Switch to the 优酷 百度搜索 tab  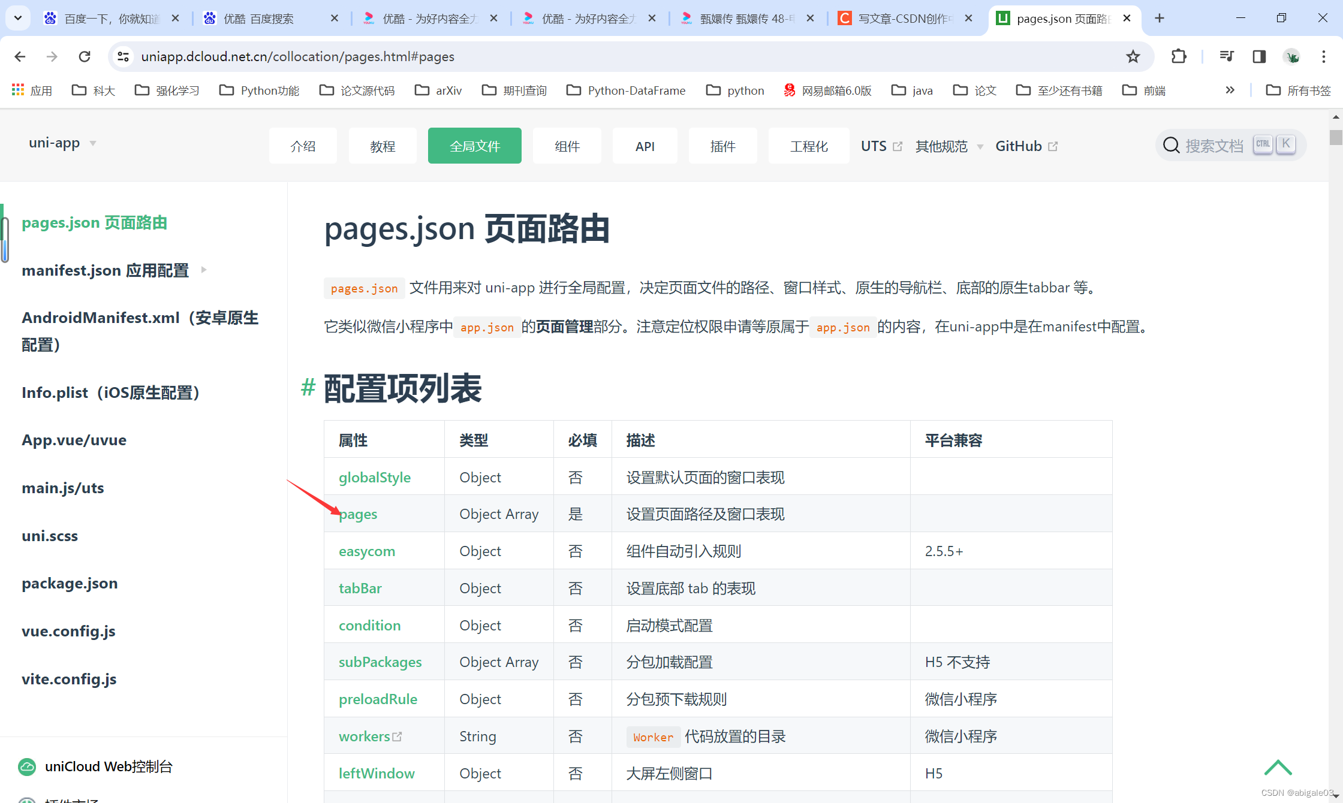tap(270, 18)
